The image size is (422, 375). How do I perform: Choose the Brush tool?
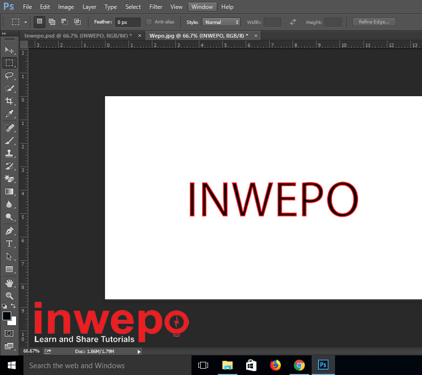pyautogui.click(x=9, y=141)
